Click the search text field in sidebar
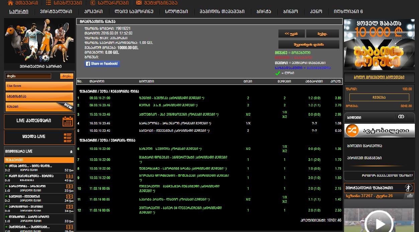The height and width of the screenshot is (232, 419). 28,76
